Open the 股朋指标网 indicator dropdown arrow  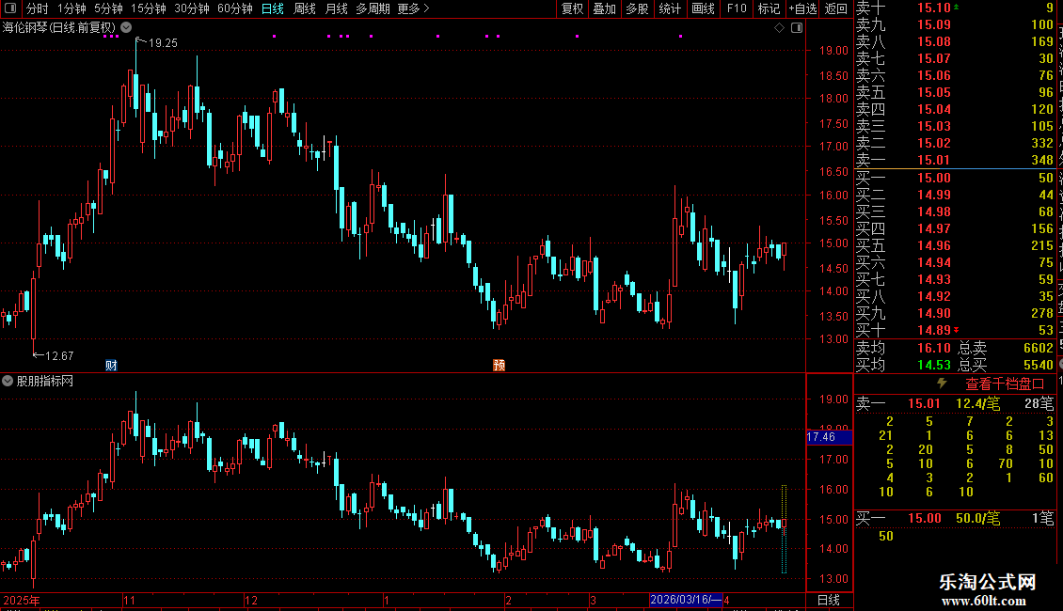coord(8,381)
